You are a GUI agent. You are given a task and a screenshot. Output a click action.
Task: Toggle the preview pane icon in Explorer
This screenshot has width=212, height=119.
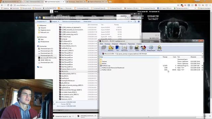[135, 21]
